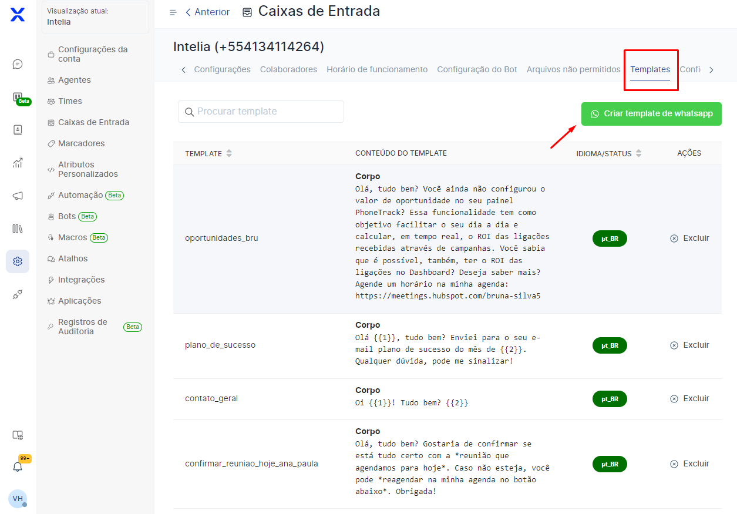
Task: Sort by TEMPLATE column arrows
Action: pos(229,153)
